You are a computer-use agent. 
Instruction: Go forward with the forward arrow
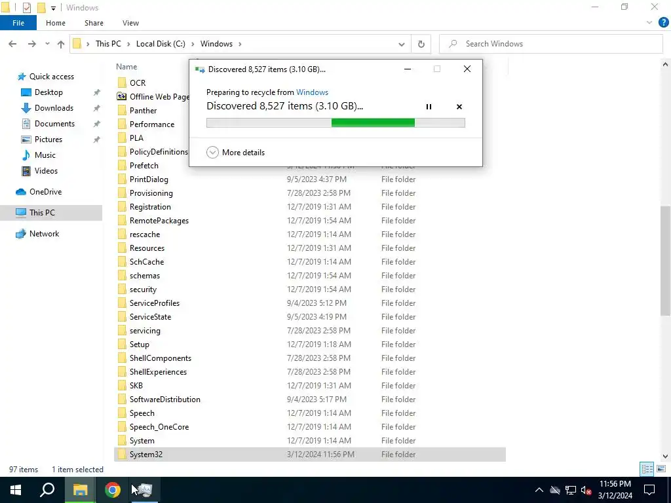[31, 44]
